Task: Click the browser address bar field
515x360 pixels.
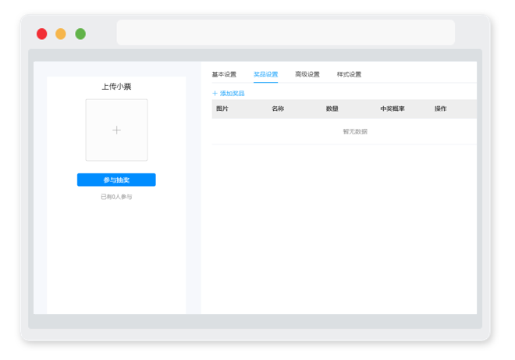Action: (286, 33)
